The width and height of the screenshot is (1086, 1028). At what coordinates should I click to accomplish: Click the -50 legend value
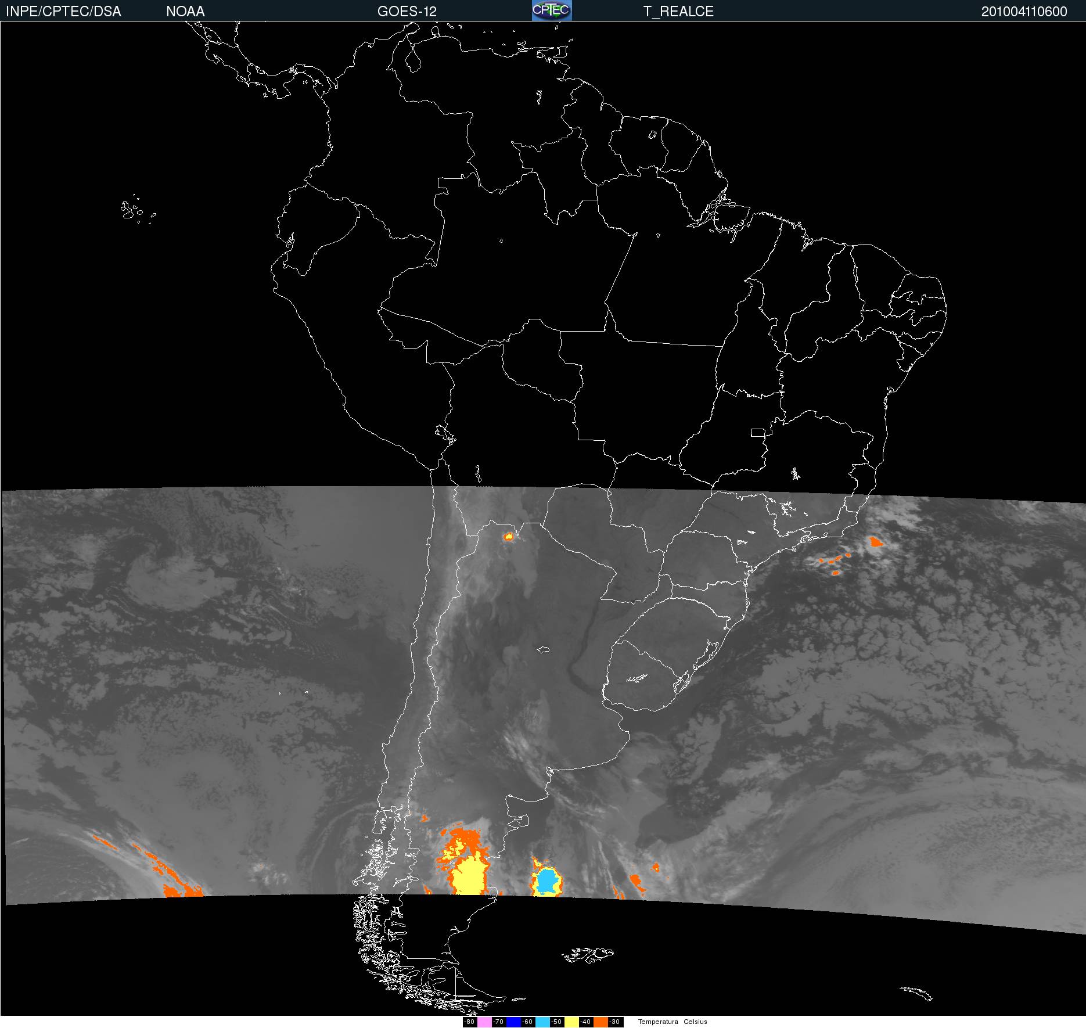(x=556, y=1022)
